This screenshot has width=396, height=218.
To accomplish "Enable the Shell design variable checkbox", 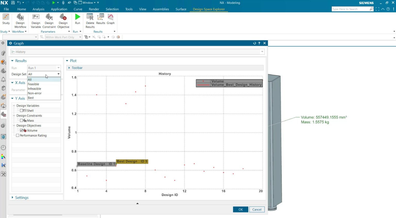I will [21, 111].
